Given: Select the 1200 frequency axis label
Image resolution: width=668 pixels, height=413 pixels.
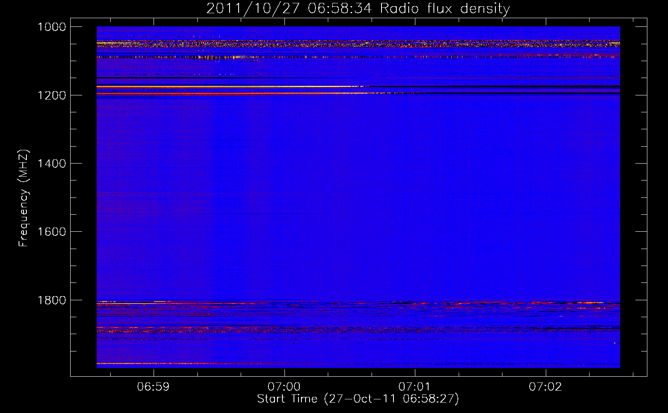Looking at the screenshot, I should point(52,95).
